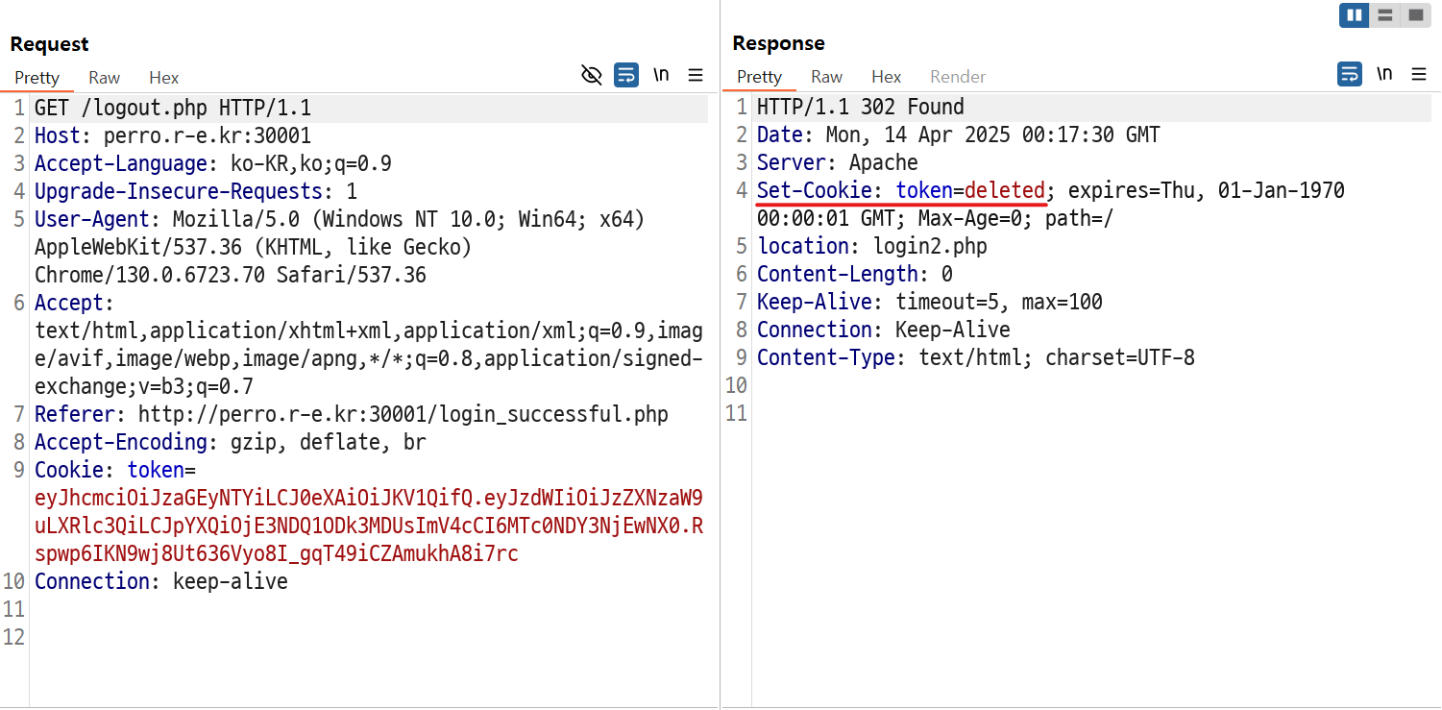1442x710 pixels.
Task: Open the Response Render tab
Action: 958,77
